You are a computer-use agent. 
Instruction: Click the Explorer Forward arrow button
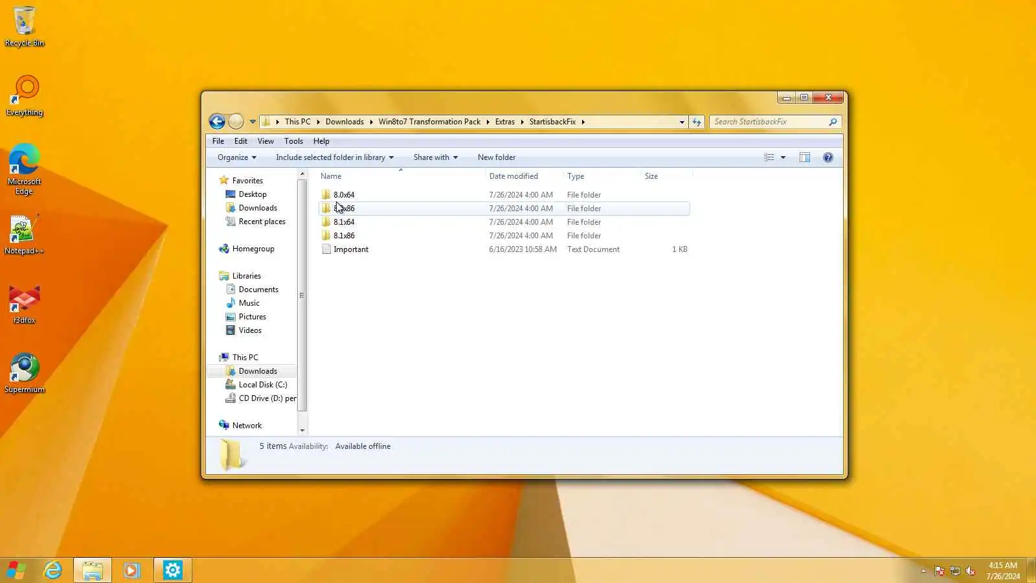[236, 121]
